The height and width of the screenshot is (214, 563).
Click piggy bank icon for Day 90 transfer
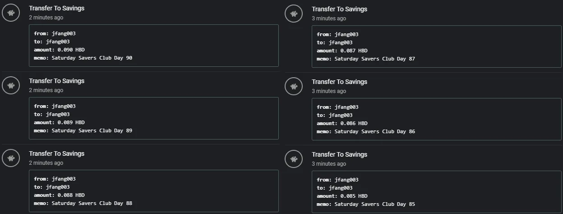[x=11, y=13]
